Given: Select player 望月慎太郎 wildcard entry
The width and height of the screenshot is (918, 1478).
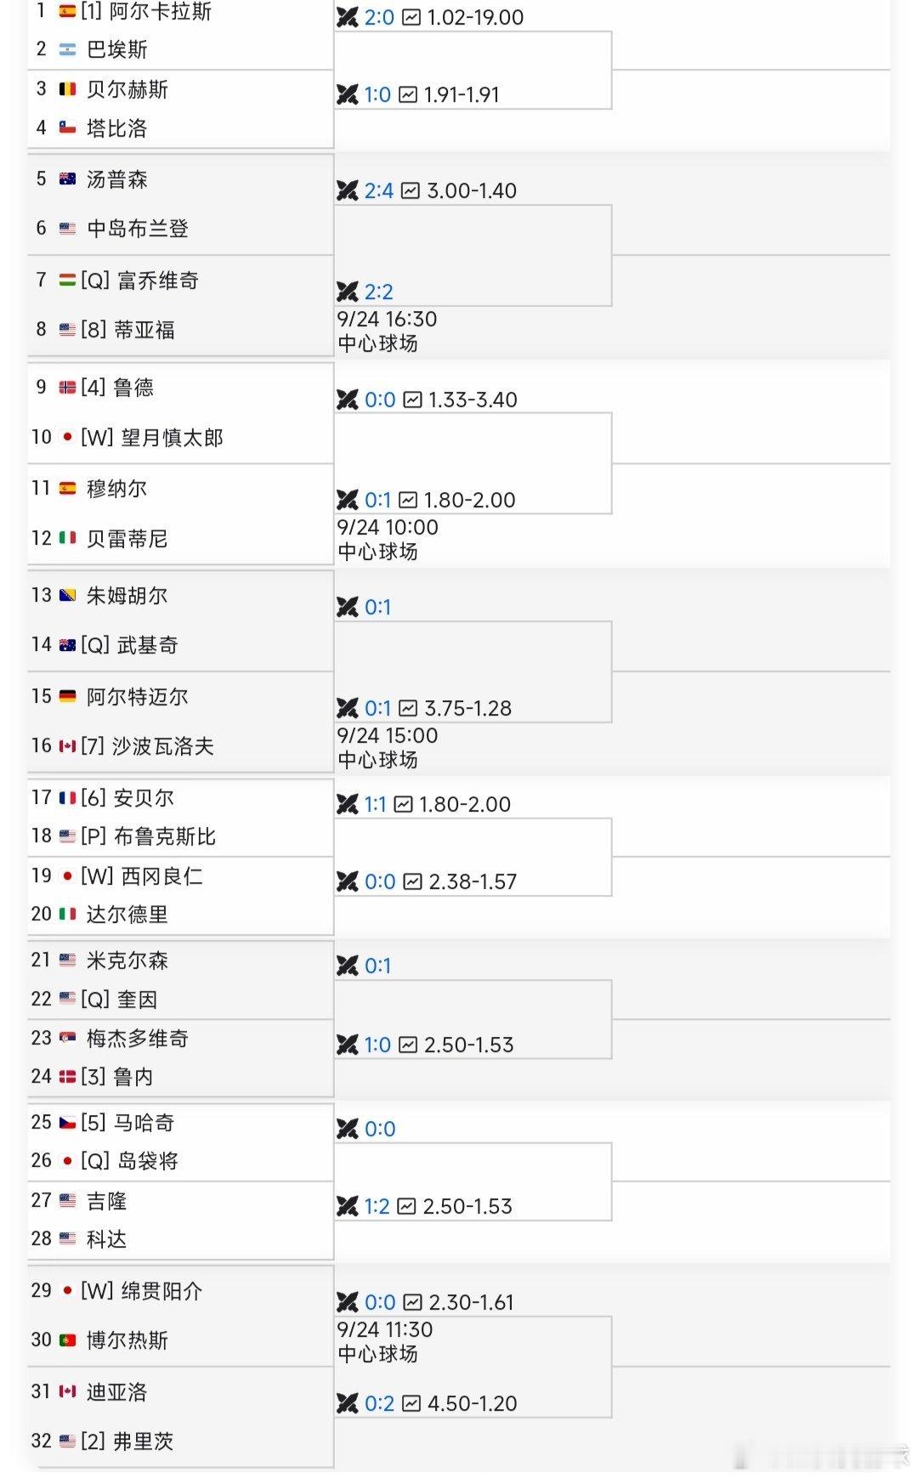Looking at the screenshot, I should pos(172,438).
